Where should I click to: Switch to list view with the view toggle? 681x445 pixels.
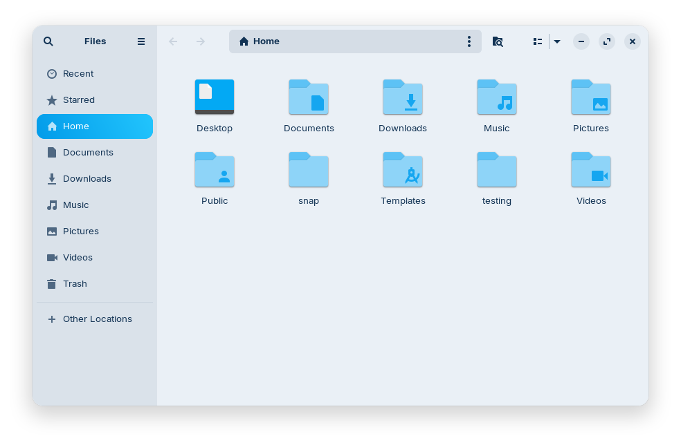(x=538, y=41)
